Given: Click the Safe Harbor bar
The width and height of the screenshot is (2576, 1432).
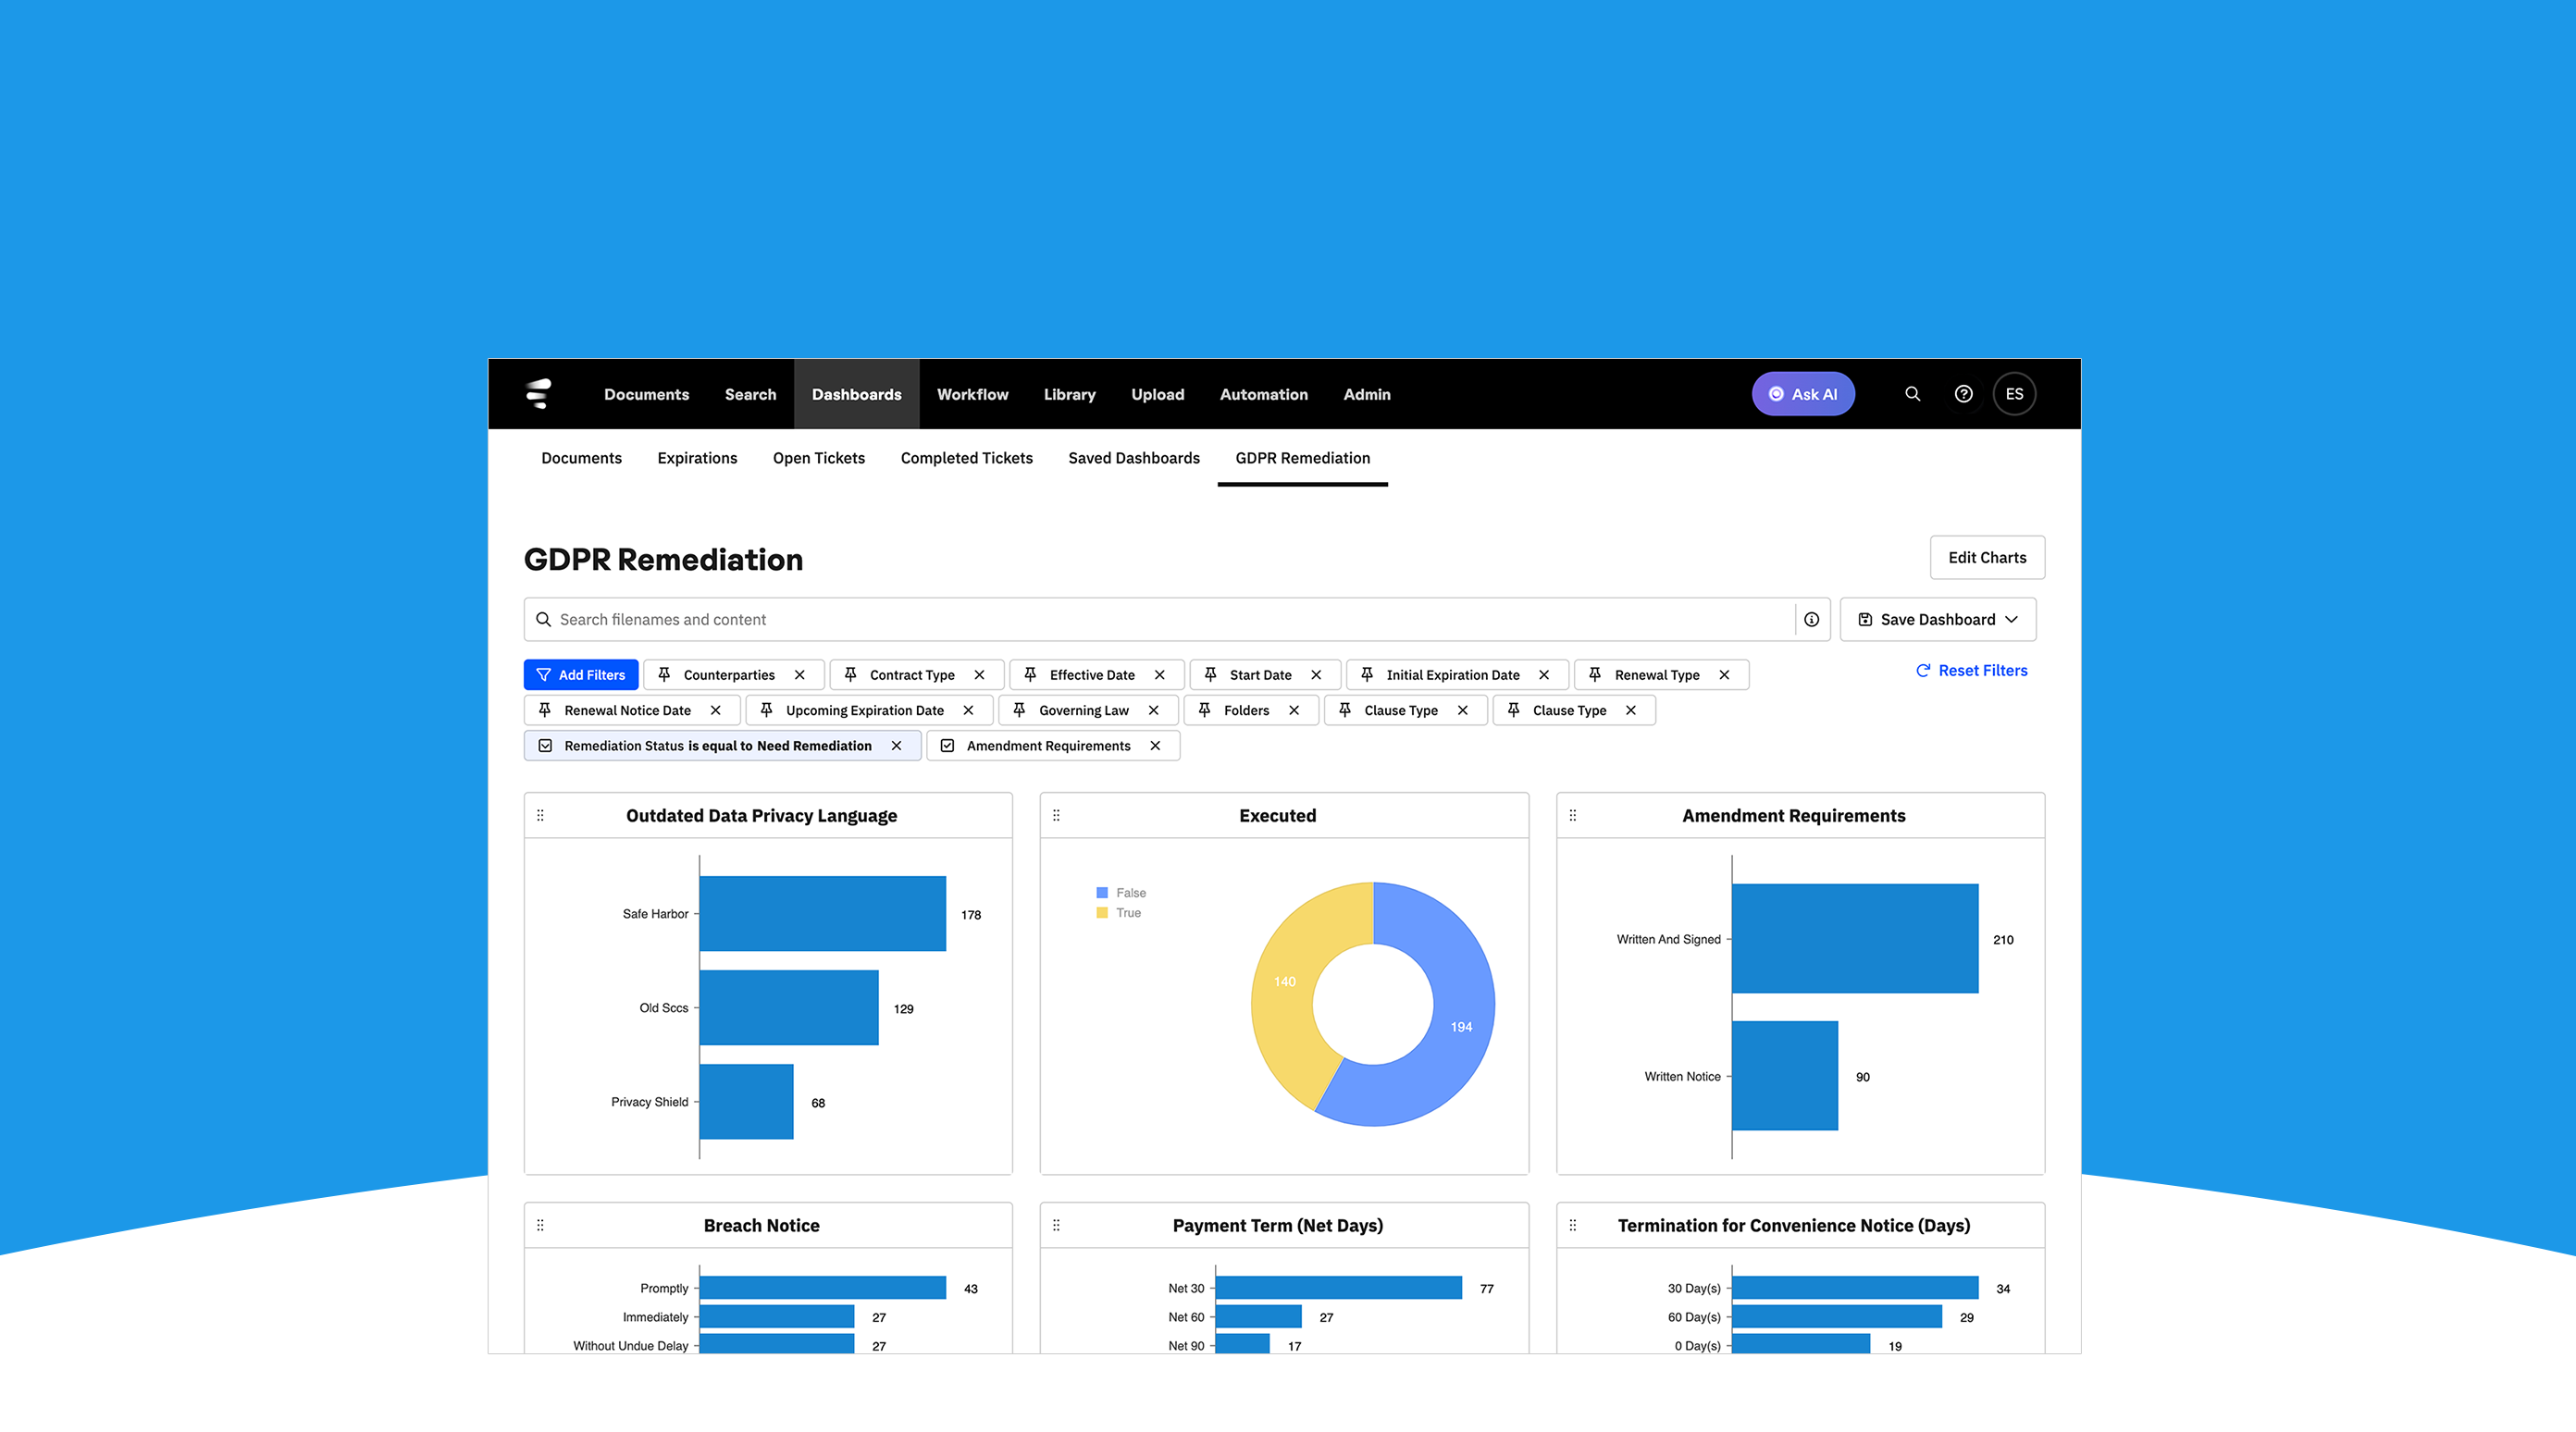Looking at the screenshot, I should tap(822, 914).
